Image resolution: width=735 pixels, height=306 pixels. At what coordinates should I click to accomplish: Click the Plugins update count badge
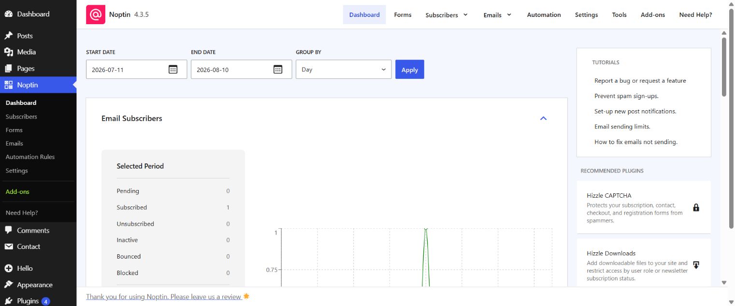45,301
